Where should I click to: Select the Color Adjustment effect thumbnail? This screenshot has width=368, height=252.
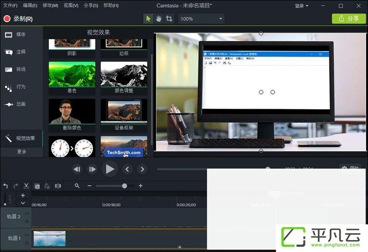pyautogui.click(x=124, y=78)
